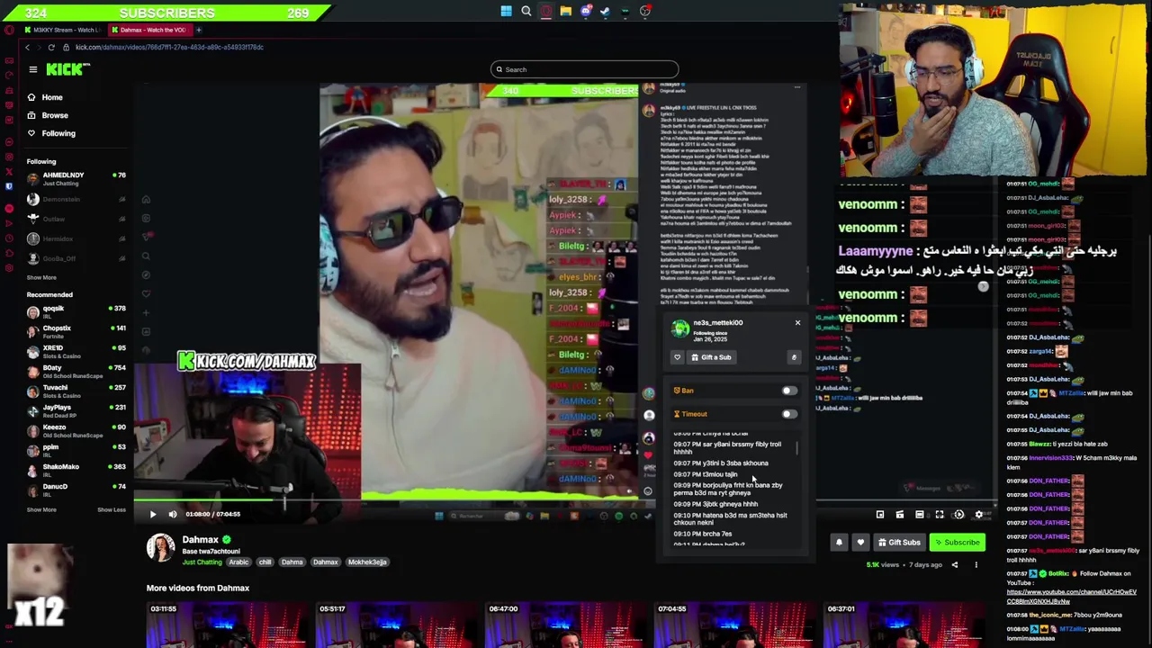Reload the page with the refresh icon
Screen dimensions: 1152x648
point(51,47)
